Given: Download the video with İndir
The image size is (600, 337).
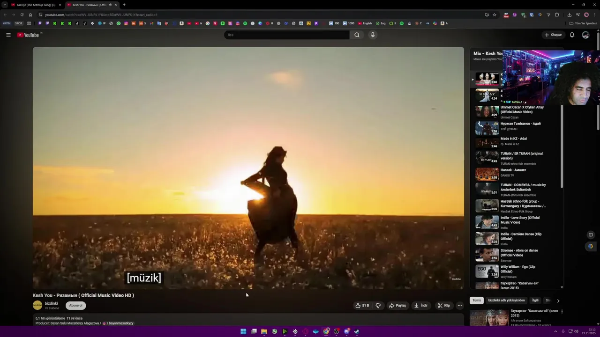Looking at the screenshot, I should click(x=421, y=306).
